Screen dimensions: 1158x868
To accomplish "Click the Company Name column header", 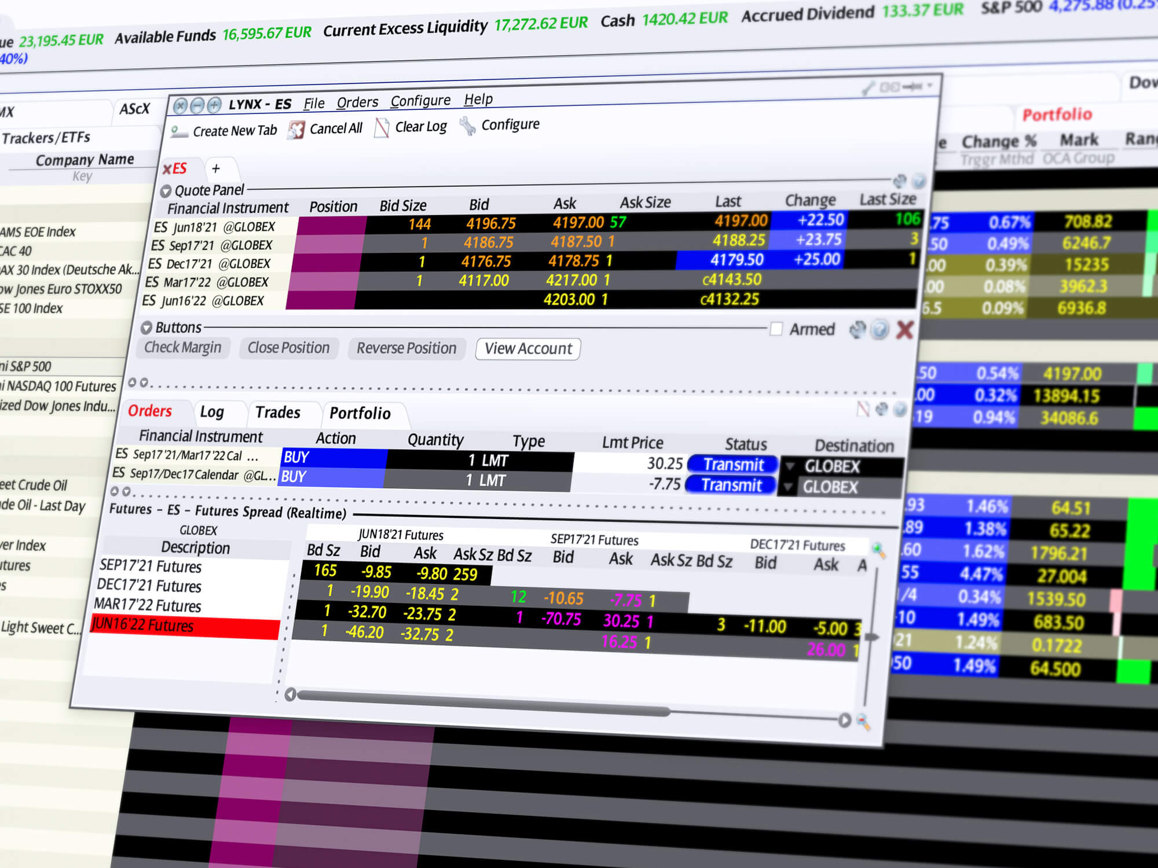I will pyautogui.click(x=85, y=160).
